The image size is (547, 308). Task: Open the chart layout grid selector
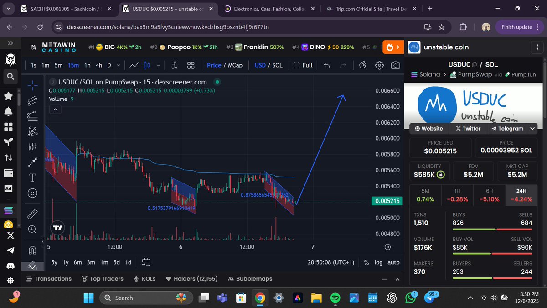(x=191, y=65)
